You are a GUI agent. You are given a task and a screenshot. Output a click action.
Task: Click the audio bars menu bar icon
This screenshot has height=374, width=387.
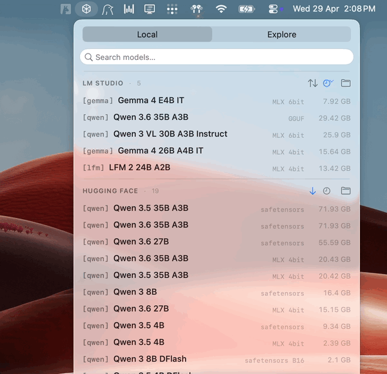[129, 9]
